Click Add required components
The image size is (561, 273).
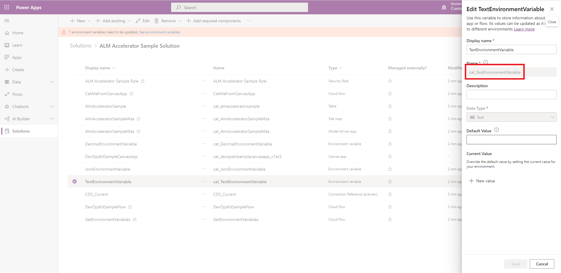pos(214,21)
